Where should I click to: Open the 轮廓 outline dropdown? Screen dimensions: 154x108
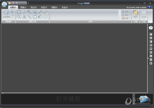click(126, 12)
